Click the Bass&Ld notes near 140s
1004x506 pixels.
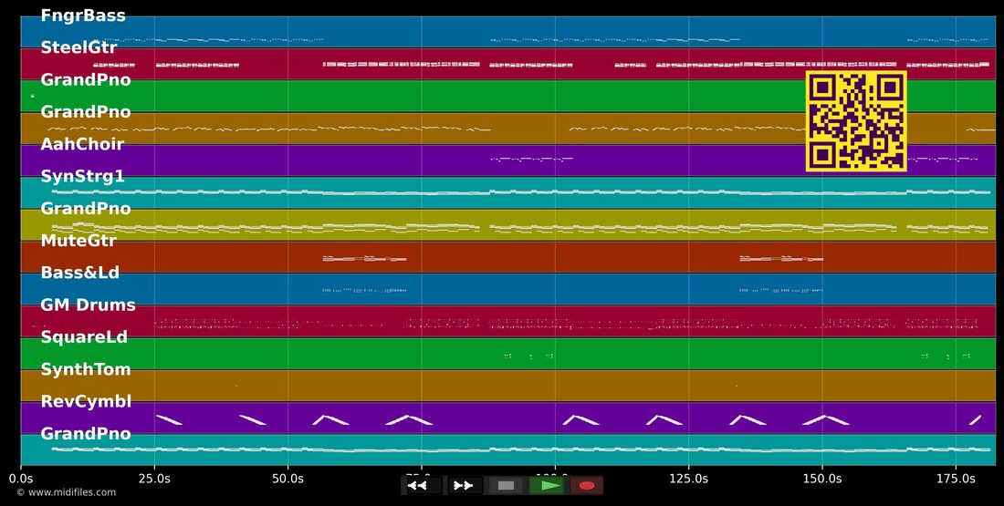point(780,291)
